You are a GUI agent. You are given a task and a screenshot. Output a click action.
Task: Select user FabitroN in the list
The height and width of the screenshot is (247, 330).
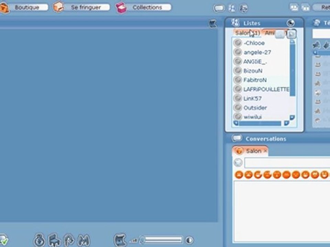255,80
